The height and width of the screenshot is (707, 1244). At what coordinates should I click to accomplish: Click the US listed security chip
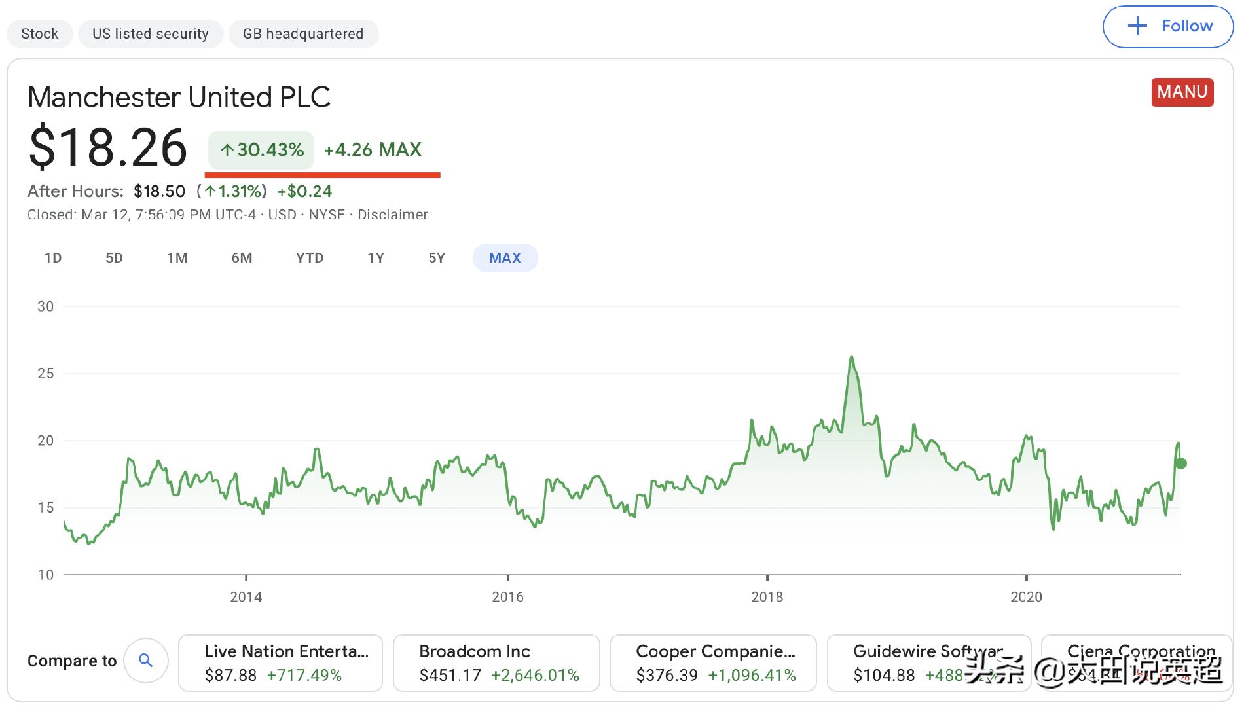tap(151, 34)
